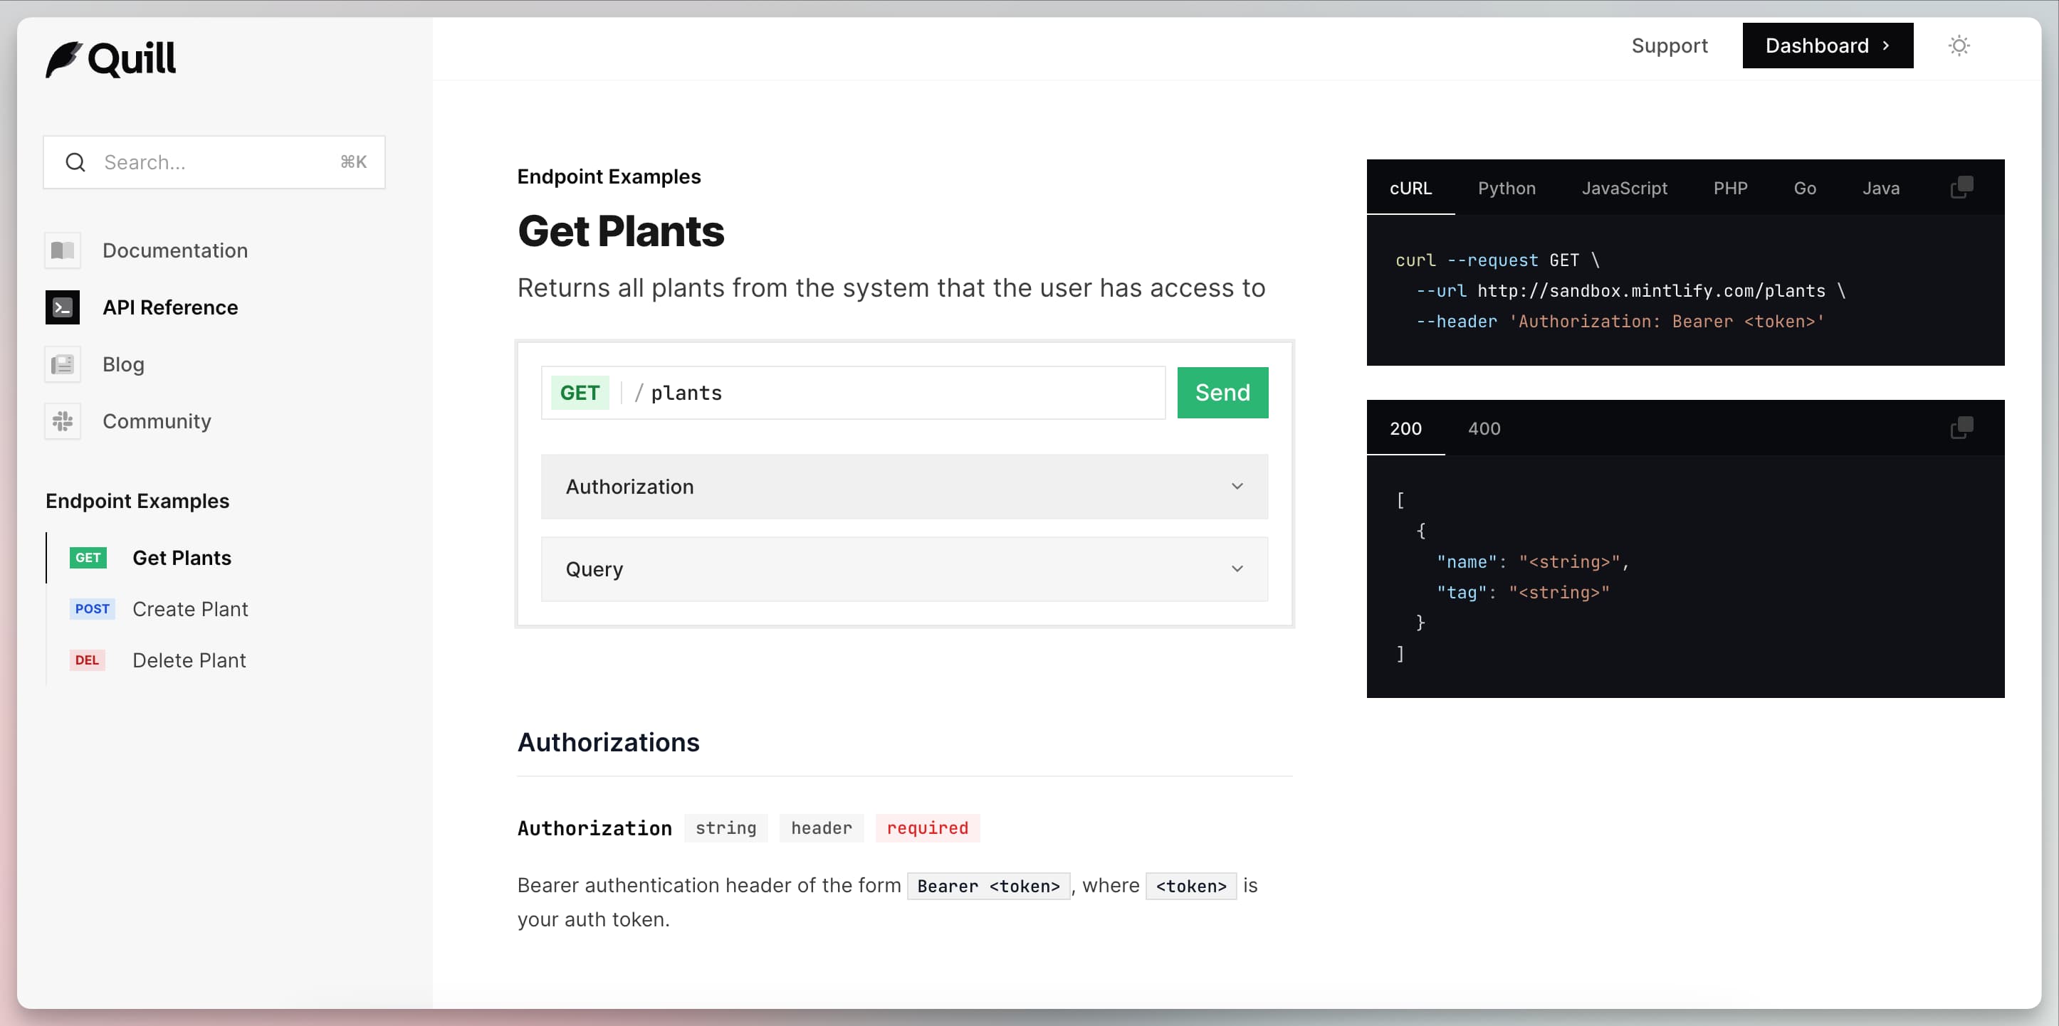Copy the 200 response example
The width and height of the screenshot is (2059, 1026).
[x=1961, y=428]
